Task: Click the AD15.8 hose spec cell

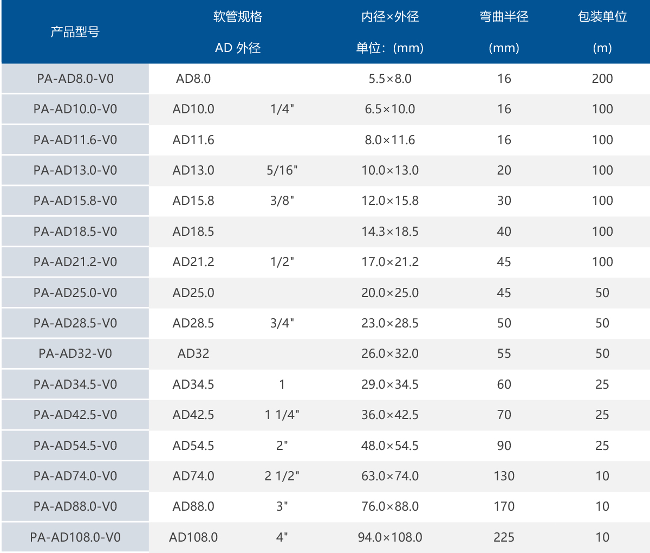Action: pyautogui.click(x=193, y=201)
